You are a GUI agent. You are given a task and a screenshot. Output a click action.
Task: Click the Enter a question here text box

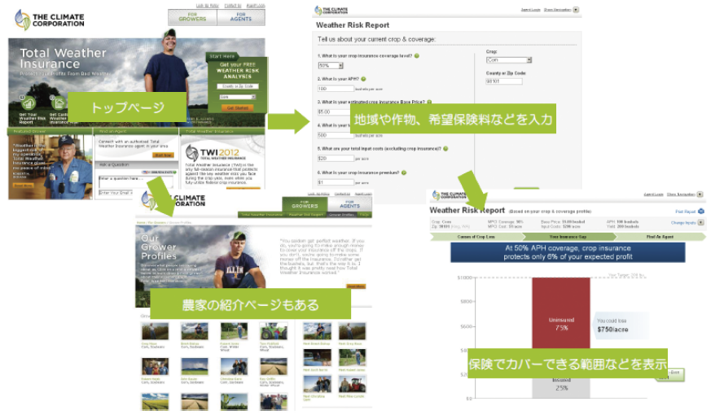coord(135,181)
